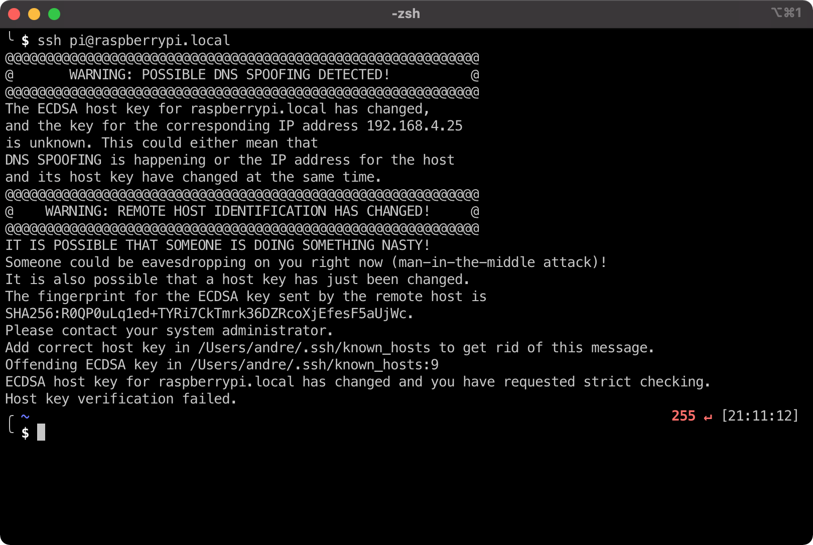Click the red close window button

pos(14,14)
